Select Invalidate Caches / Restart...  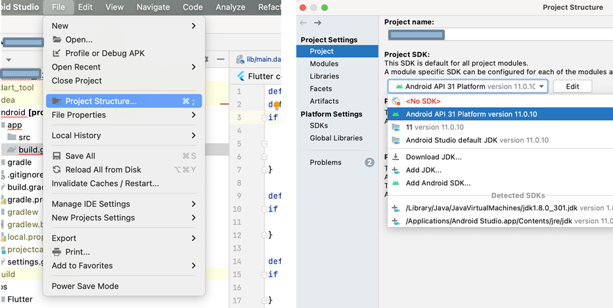click(124, 183)
